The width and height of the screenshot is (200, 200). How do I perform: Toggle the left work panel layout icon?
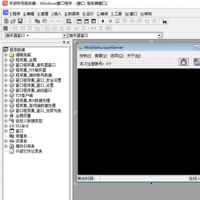[x=79, y=21]
